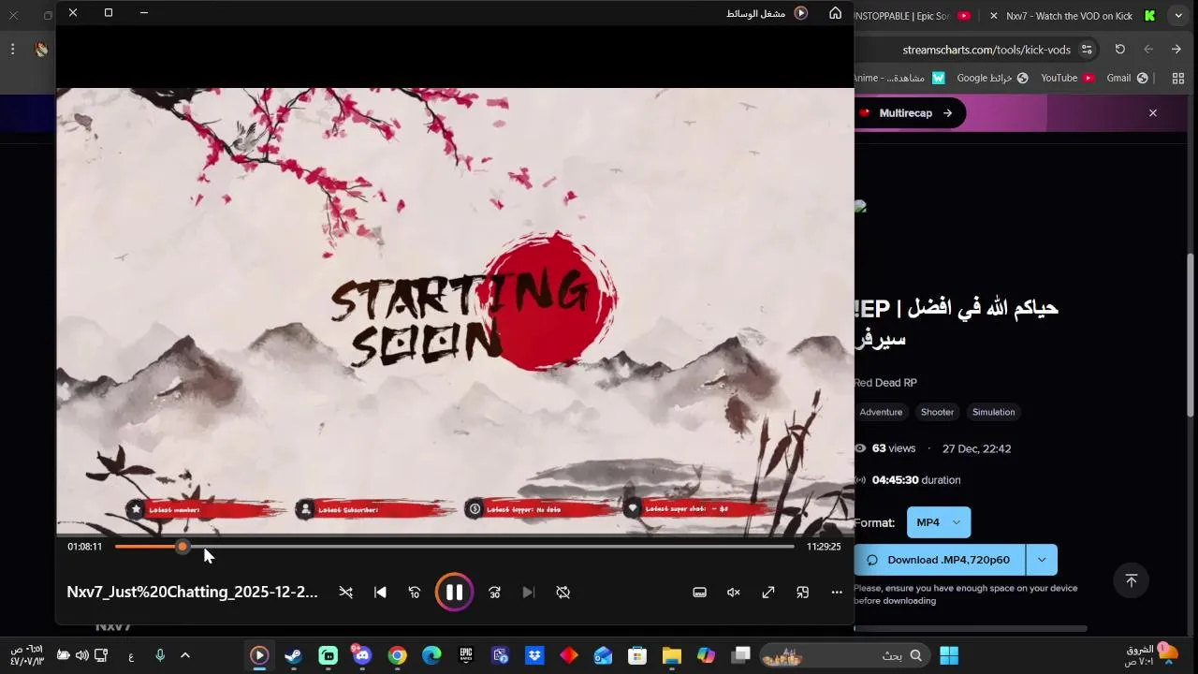Image resolution: width=1198 pixels, height=674 pixels.
Task: Open Discord from taskbar
Action: (x=362, y=655)
